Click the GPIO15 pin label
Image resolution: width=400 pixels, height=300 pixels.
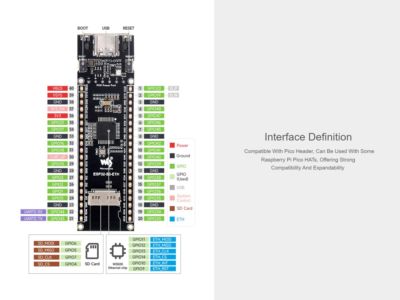point(57,164)
